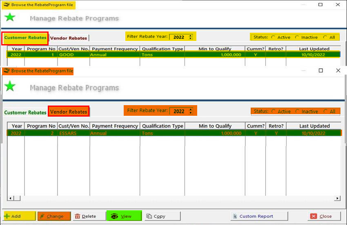Click 1,000,000 value in GOOD row

[x=231, y=54]
